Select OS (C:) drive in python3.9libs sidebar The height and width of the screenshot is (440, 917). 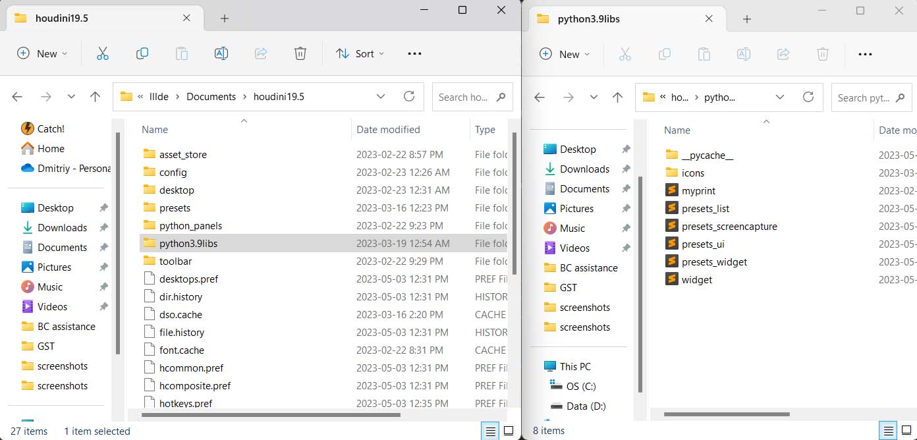pyautogui.click(x=574, y=386)
